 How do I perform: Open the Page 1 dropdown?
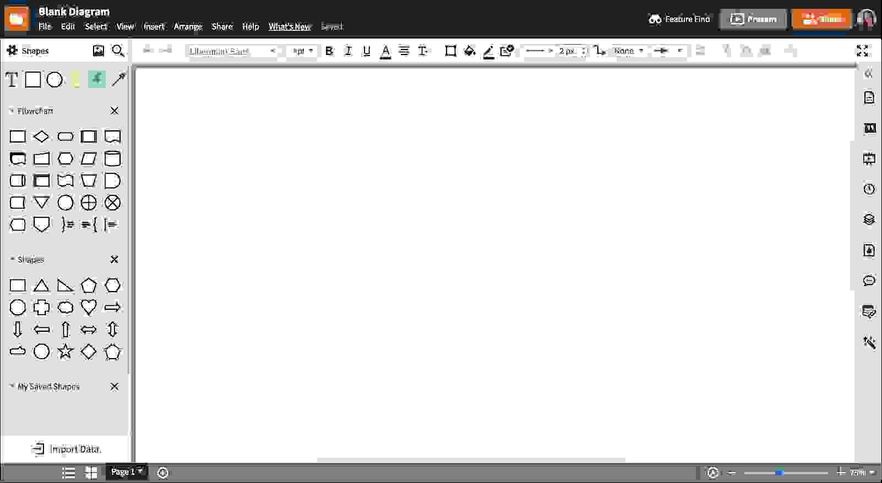pyautogui.click(x=127, y=471)
